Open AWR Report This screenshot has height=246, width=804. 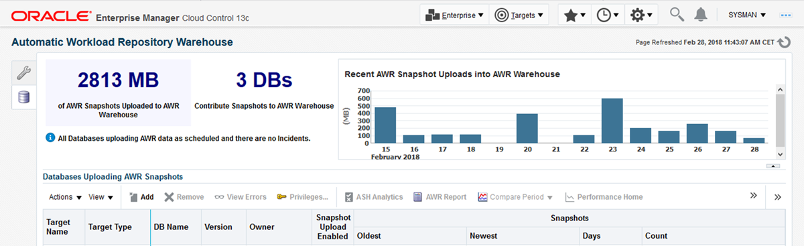pyautogui.click(x=440, y=197)
